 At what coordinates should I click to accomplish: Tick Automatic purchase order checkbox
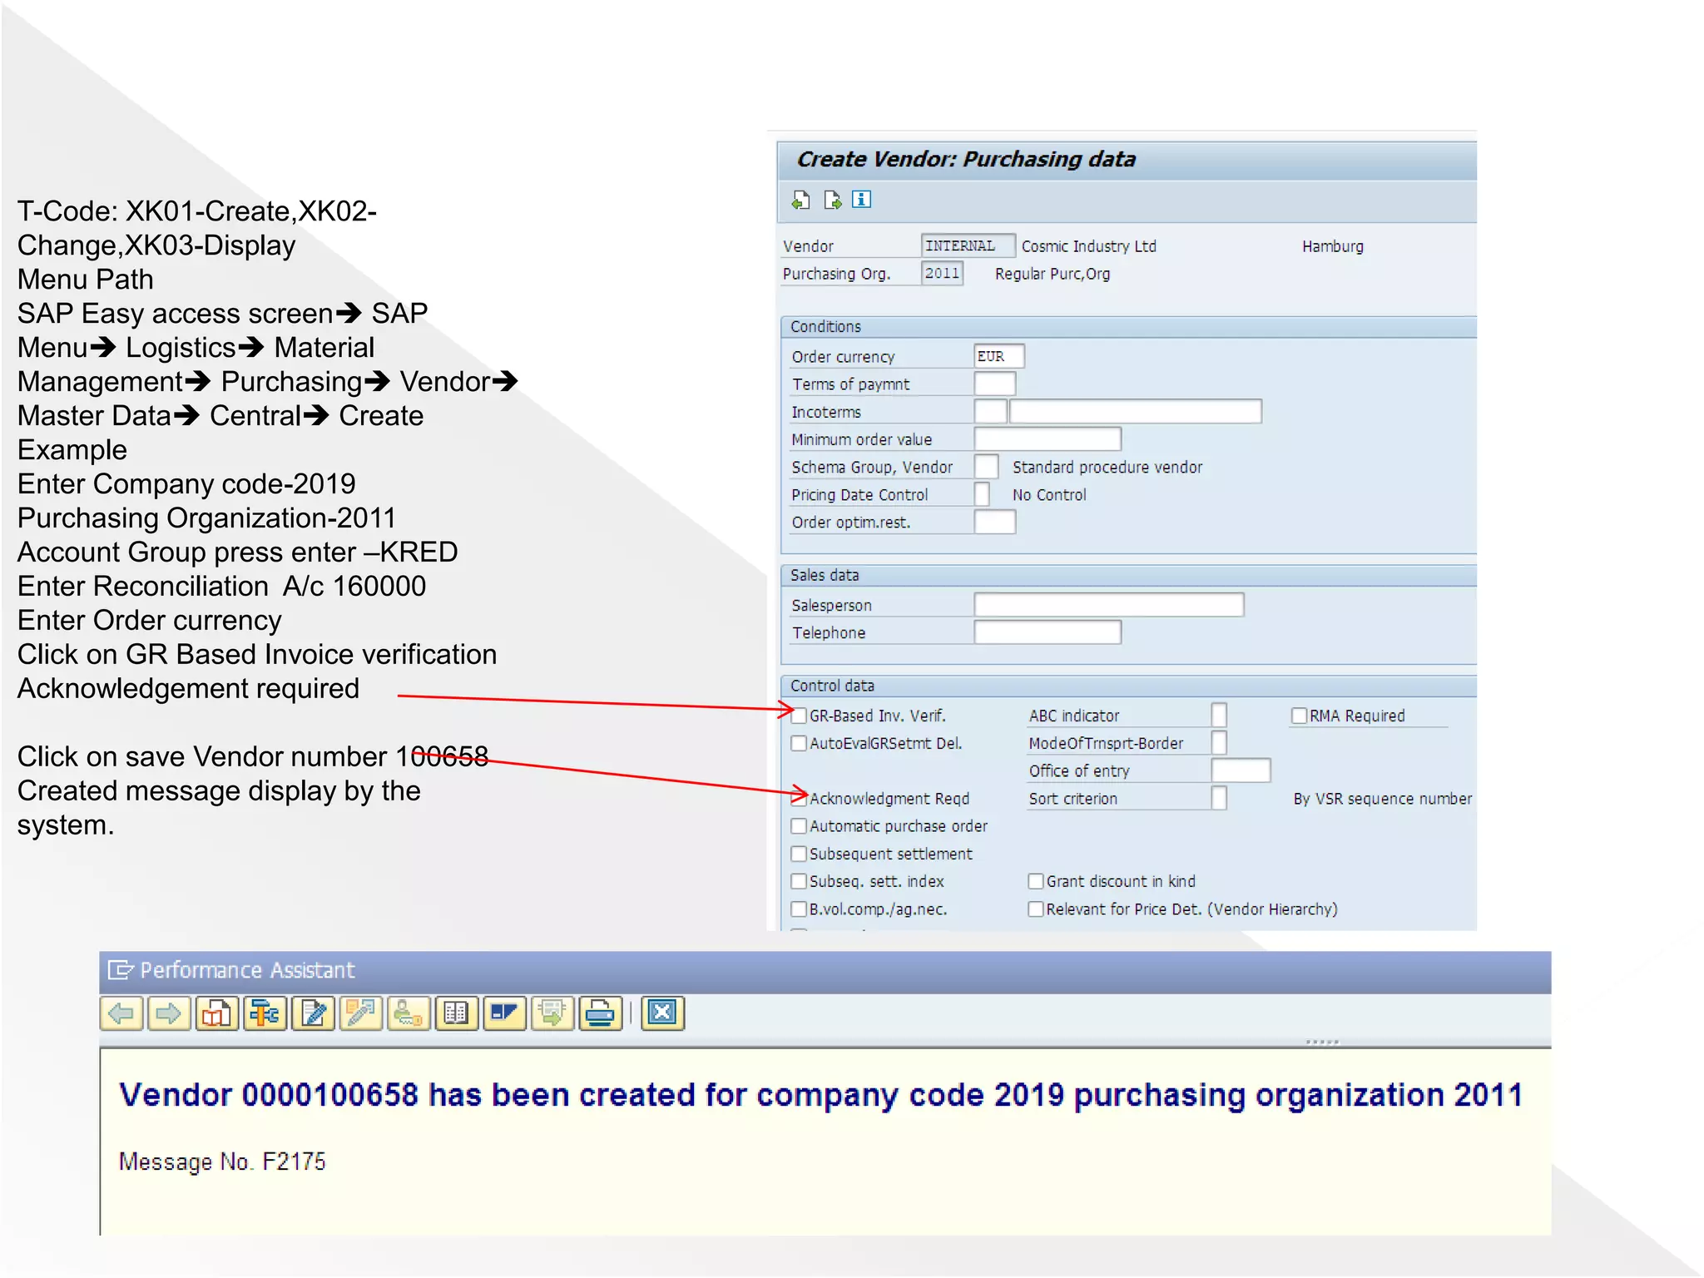[x=799, y=826]
